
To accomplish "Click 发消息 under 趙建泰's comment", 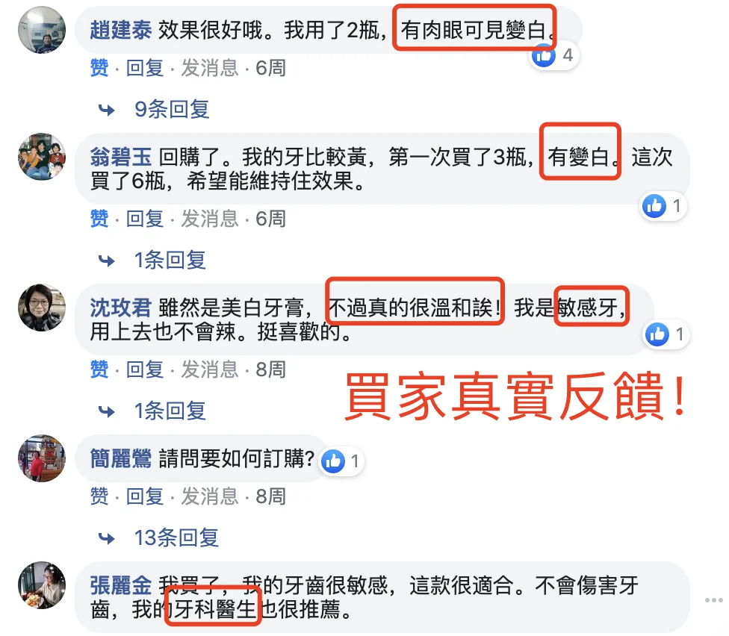I will coord(210,68).
